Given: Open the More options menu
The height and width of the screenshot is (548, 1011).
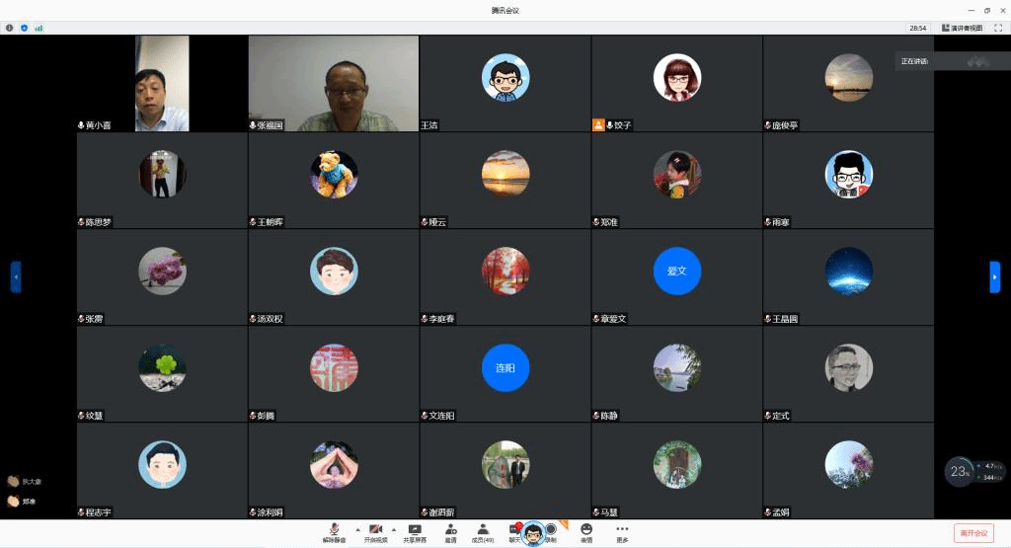Looking at the screenshot, I should [622, 531].
